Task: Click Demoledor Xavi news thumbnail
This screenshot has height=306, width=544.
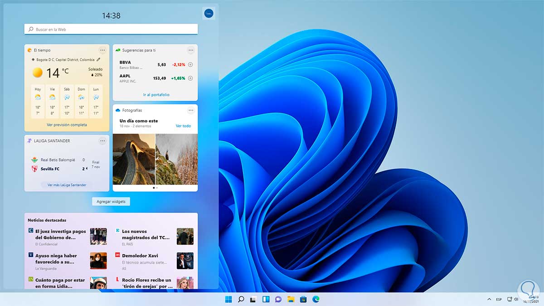Action: tap(185, 261)
